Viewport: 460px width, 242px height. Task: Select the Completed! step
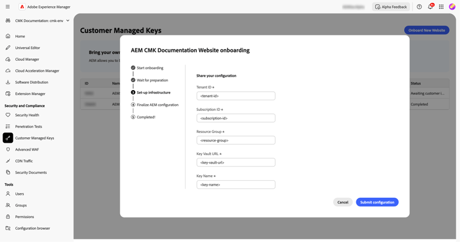[143, 117]
